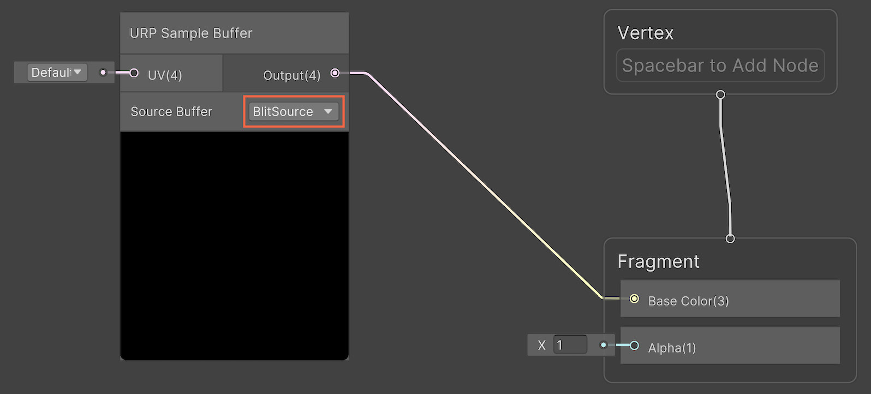Select the edge between Vertex and Fragment
The height and width of the screenshot is (394, 871).
[725, 166]
